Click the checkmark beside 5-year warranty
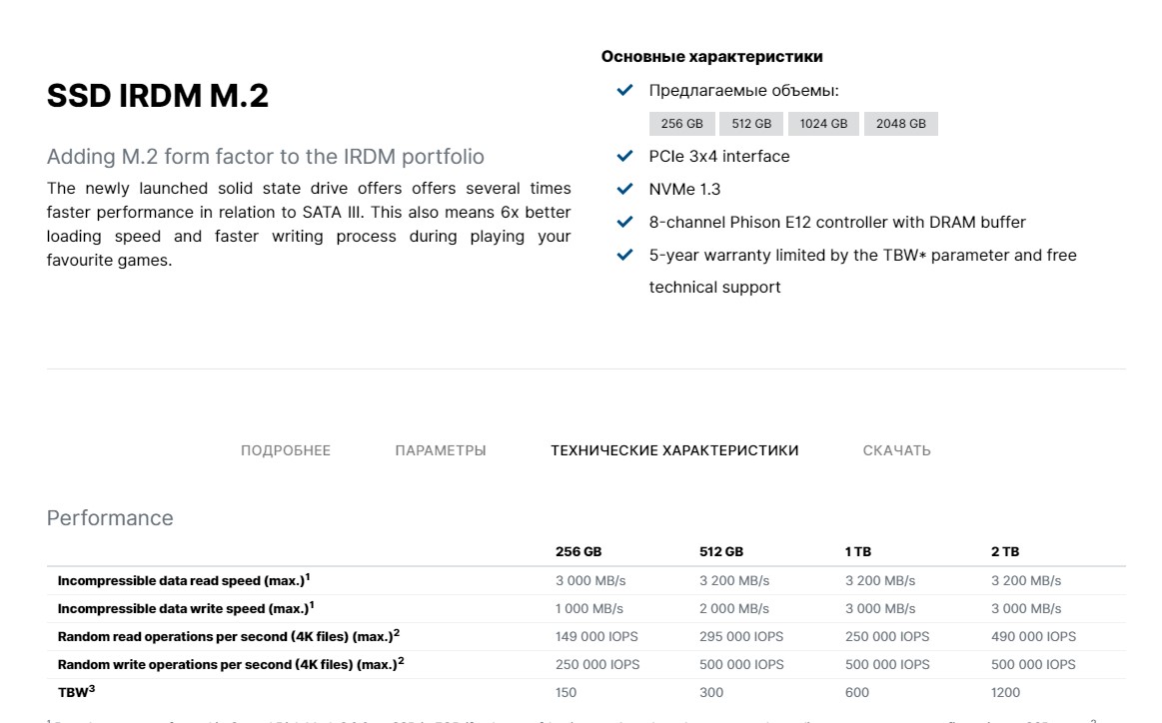Image resolution: width=1162 pixels, height=723 pixels. click(x=624, y=255)
